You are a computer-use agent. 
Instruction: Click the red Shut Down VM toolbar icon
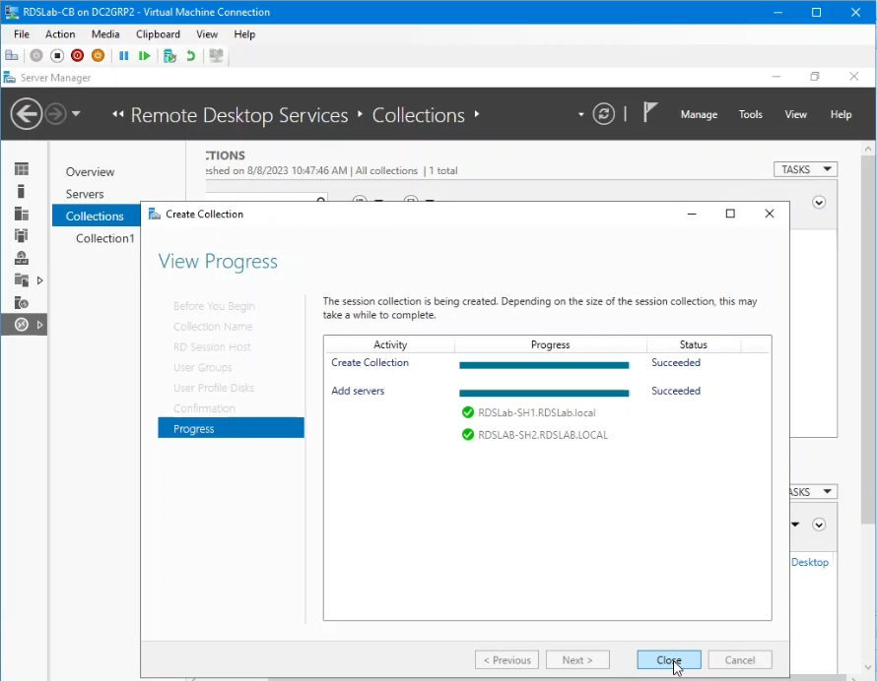click(77, 56)
